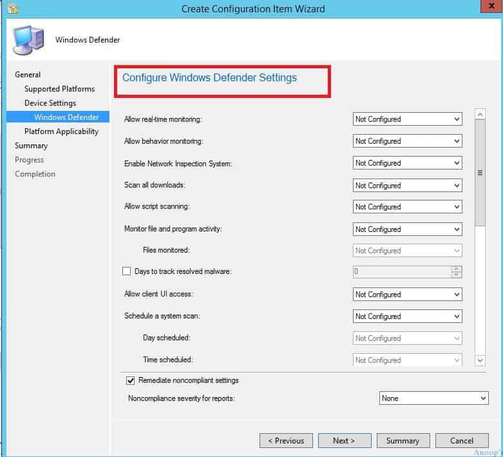Image resolution: width=503 pixels, height=457 pixels.
Task: Click the "Scan all downloads:" label
Action: click(155, 185)
